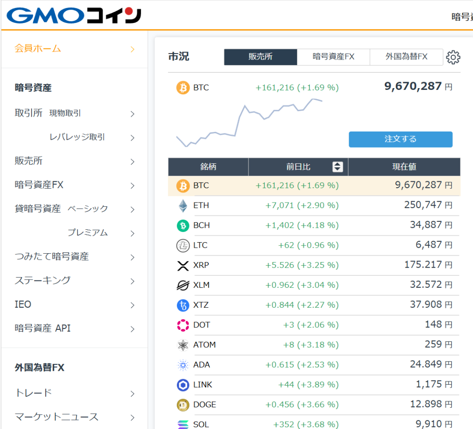
Task: Expand the IEO chevron arrow
Action: coord(133,305)
